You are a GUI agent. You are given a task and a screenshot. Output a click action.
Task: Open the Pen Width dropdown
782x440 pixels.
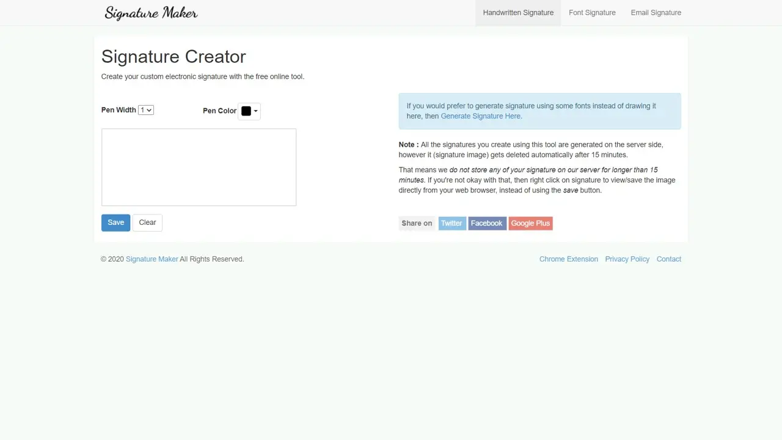point(146,110)
